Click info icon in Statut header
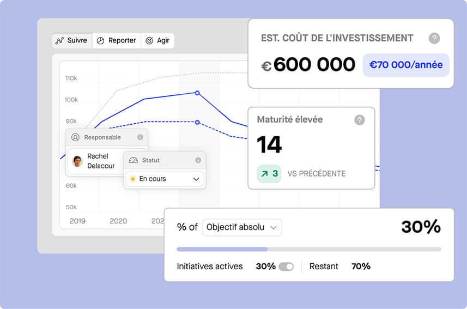 198,160
